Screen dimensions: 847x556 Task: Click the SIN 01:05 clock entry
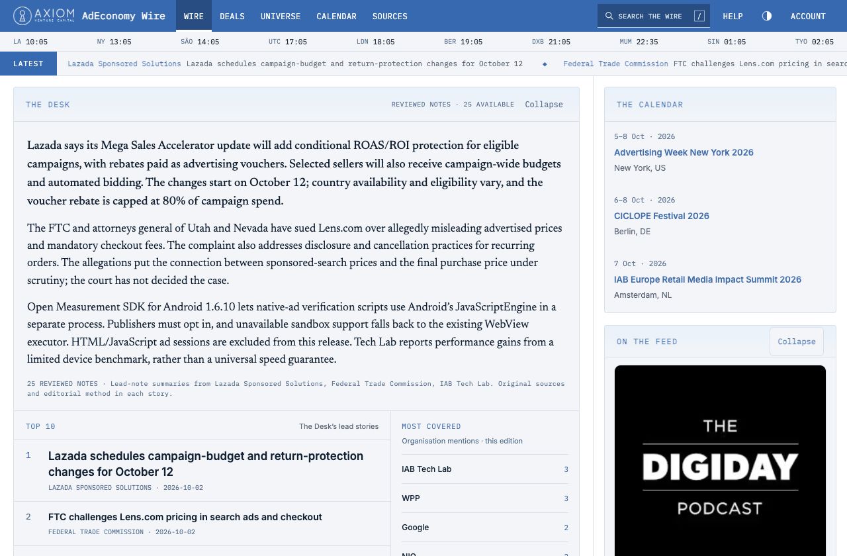[x=727, y=42]
